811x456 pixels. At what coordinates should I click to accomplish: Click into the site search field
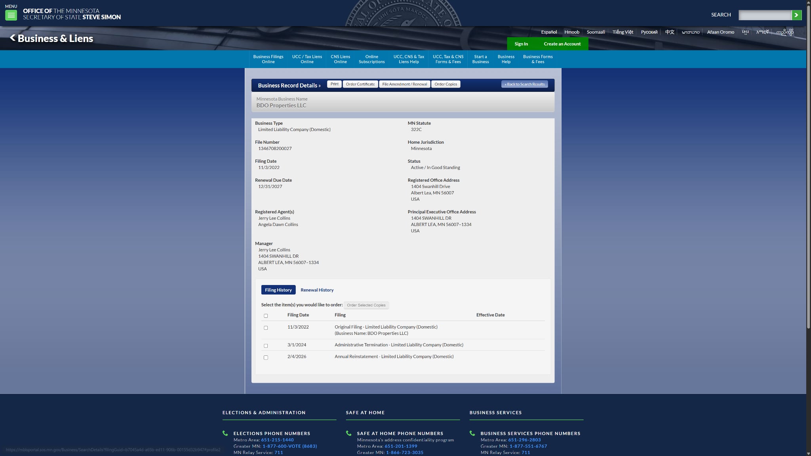(x=765, y=15)
